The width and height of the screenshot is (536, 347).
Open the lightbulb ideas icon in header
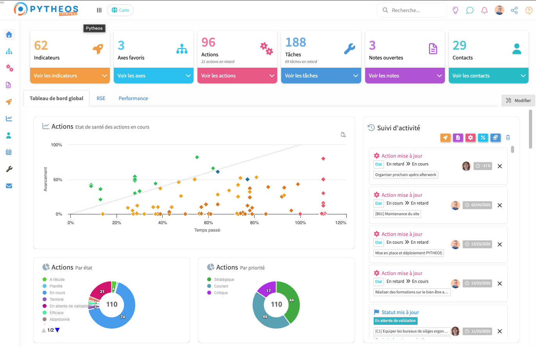455,11
